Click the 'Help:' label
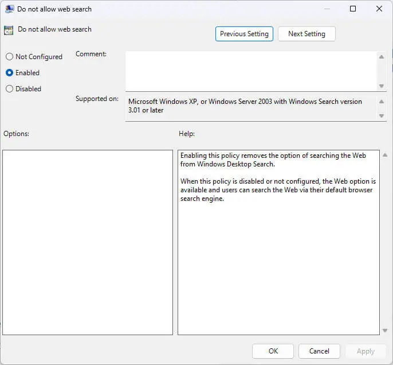Viewport: 393px width, 365px height. pyautogui.click(x=187, y=134)
